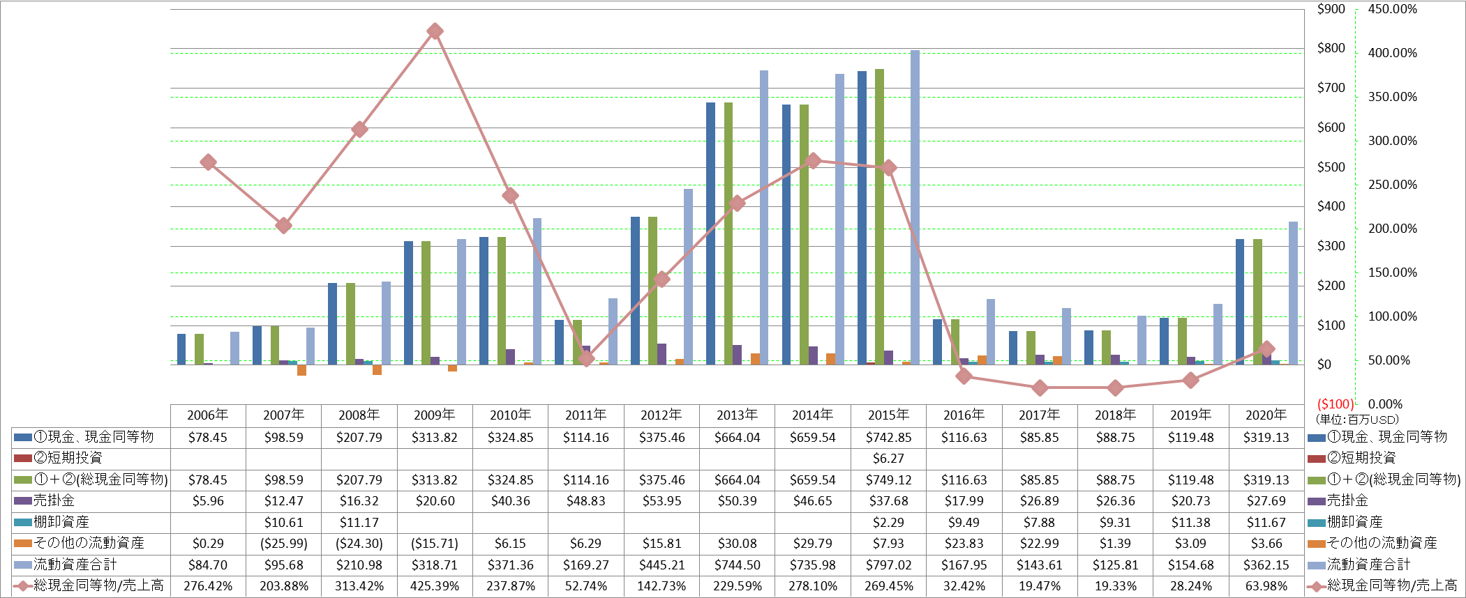
Task: Click the $445.21 cell in 2012年 column
Action: [661, 565]
